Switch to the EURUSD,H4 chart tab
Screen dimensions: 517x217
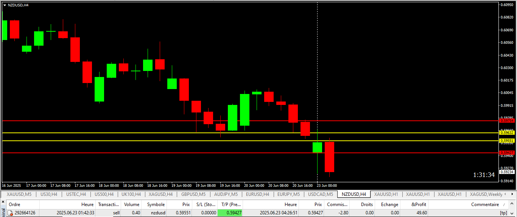pyautogui.click(x=257, y=194)
